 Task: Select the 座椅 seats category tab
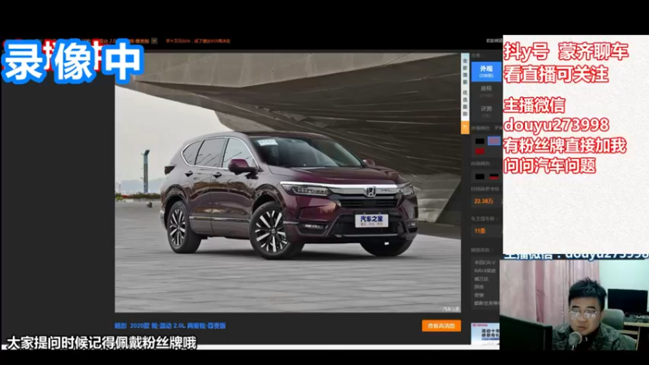point(486,92)
